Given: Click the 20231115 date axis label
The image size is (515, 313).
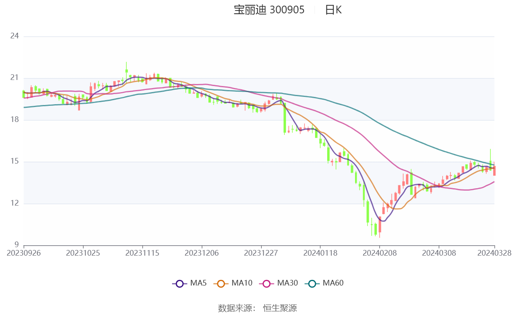Looking at the screenshot, I should pyautogui.click(x=142, y=253).
